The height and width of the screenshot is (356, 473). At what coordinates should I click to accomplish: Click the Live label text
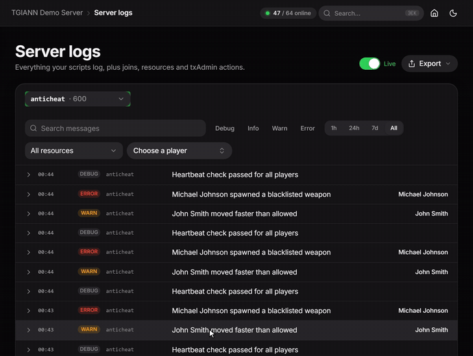click(x=389, y=64)
